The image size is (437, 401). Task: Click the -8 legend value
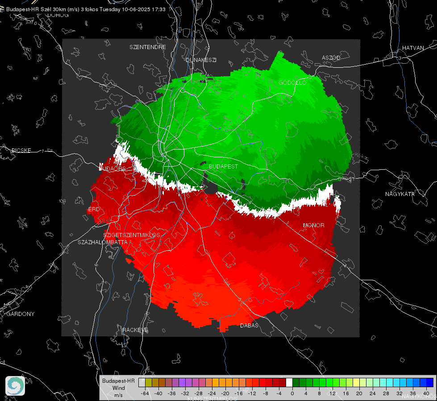[266, 393]
